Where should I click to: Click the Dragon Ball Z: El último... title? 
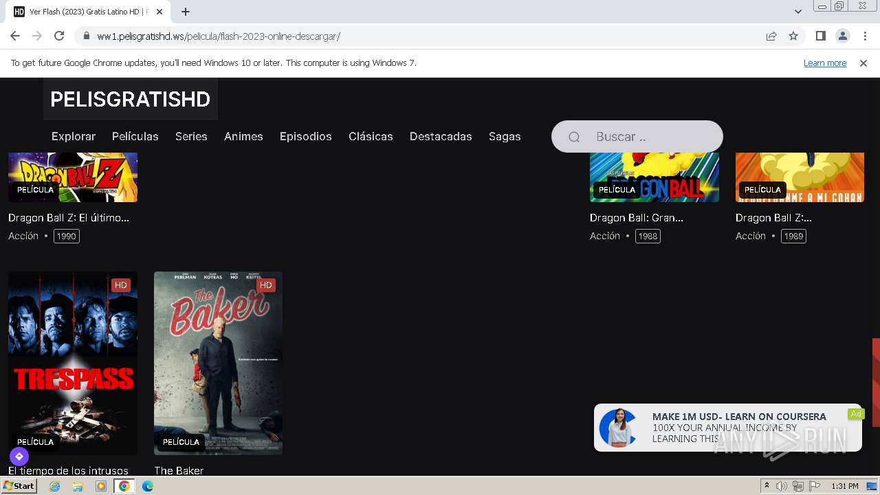[69, 217]
